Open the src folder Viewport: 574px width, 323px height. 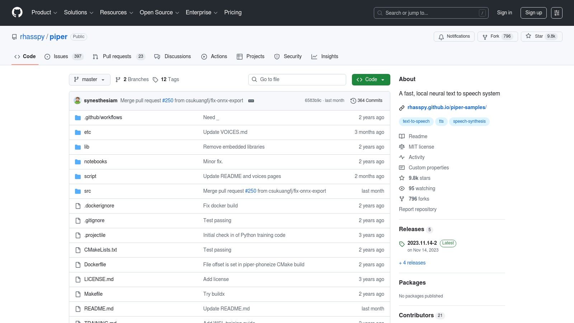click(x=88, y=191)
